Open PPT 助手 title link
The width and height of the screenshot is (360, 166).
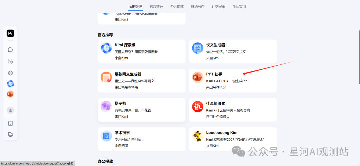click(214, 74)
